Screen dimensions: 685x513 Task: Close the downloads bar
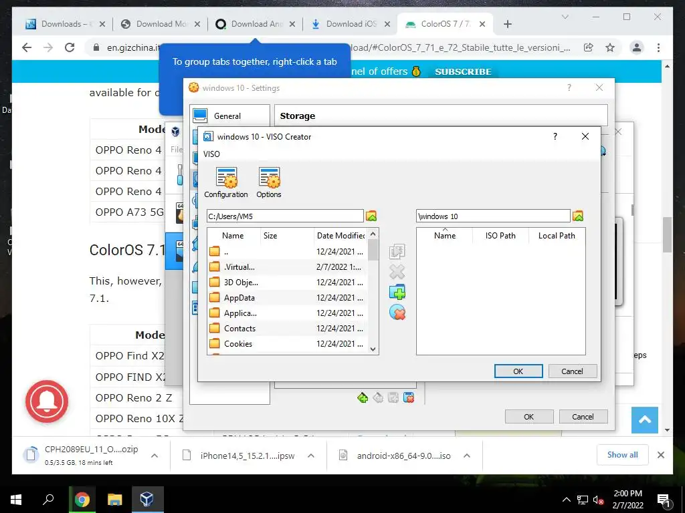pos(660,455)
